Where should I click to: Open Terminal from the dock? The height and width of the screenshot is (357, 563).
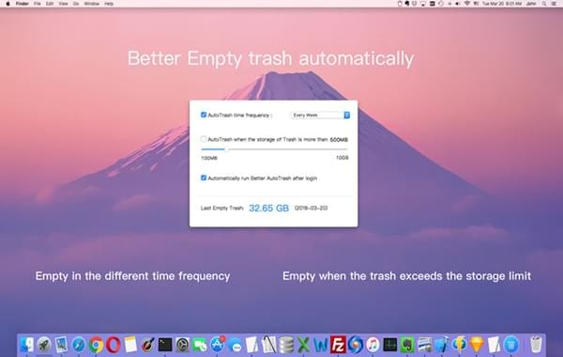click(x=165, y=345)
